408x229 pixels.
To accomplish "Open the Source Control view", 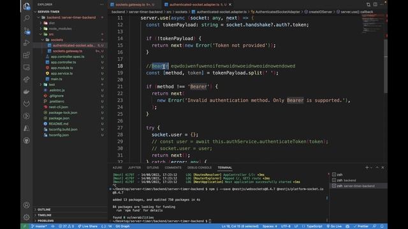I will click(x=27, y=31).
